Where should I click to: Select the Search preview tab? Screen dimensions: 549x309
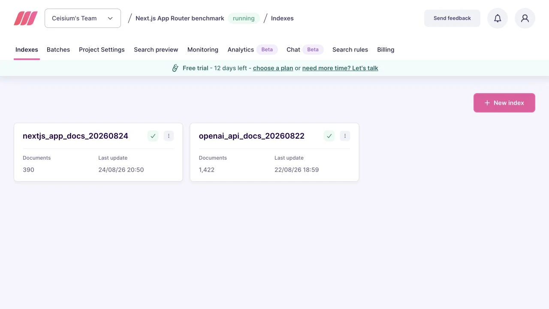(x=156, y=50)
